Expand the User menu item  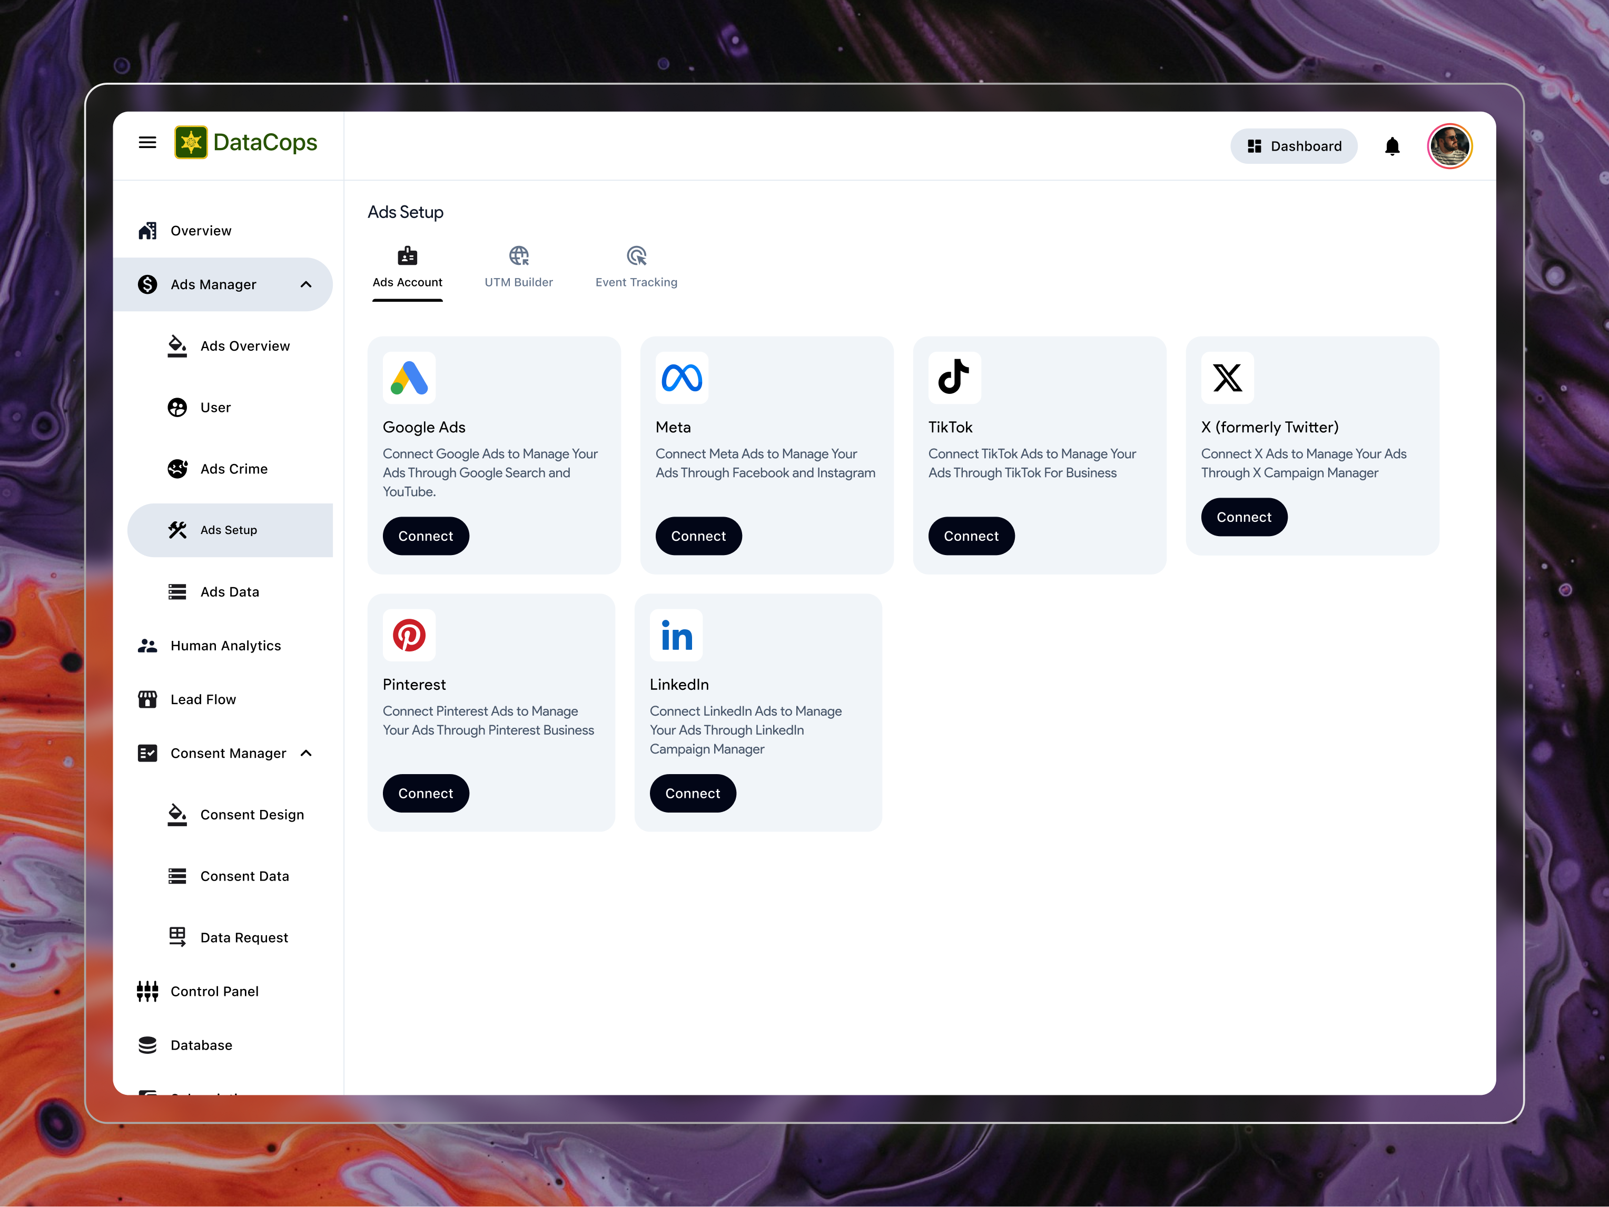tap(214, 407)
